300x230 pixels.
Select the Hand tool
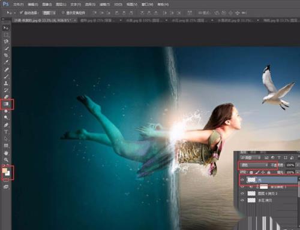6,153
